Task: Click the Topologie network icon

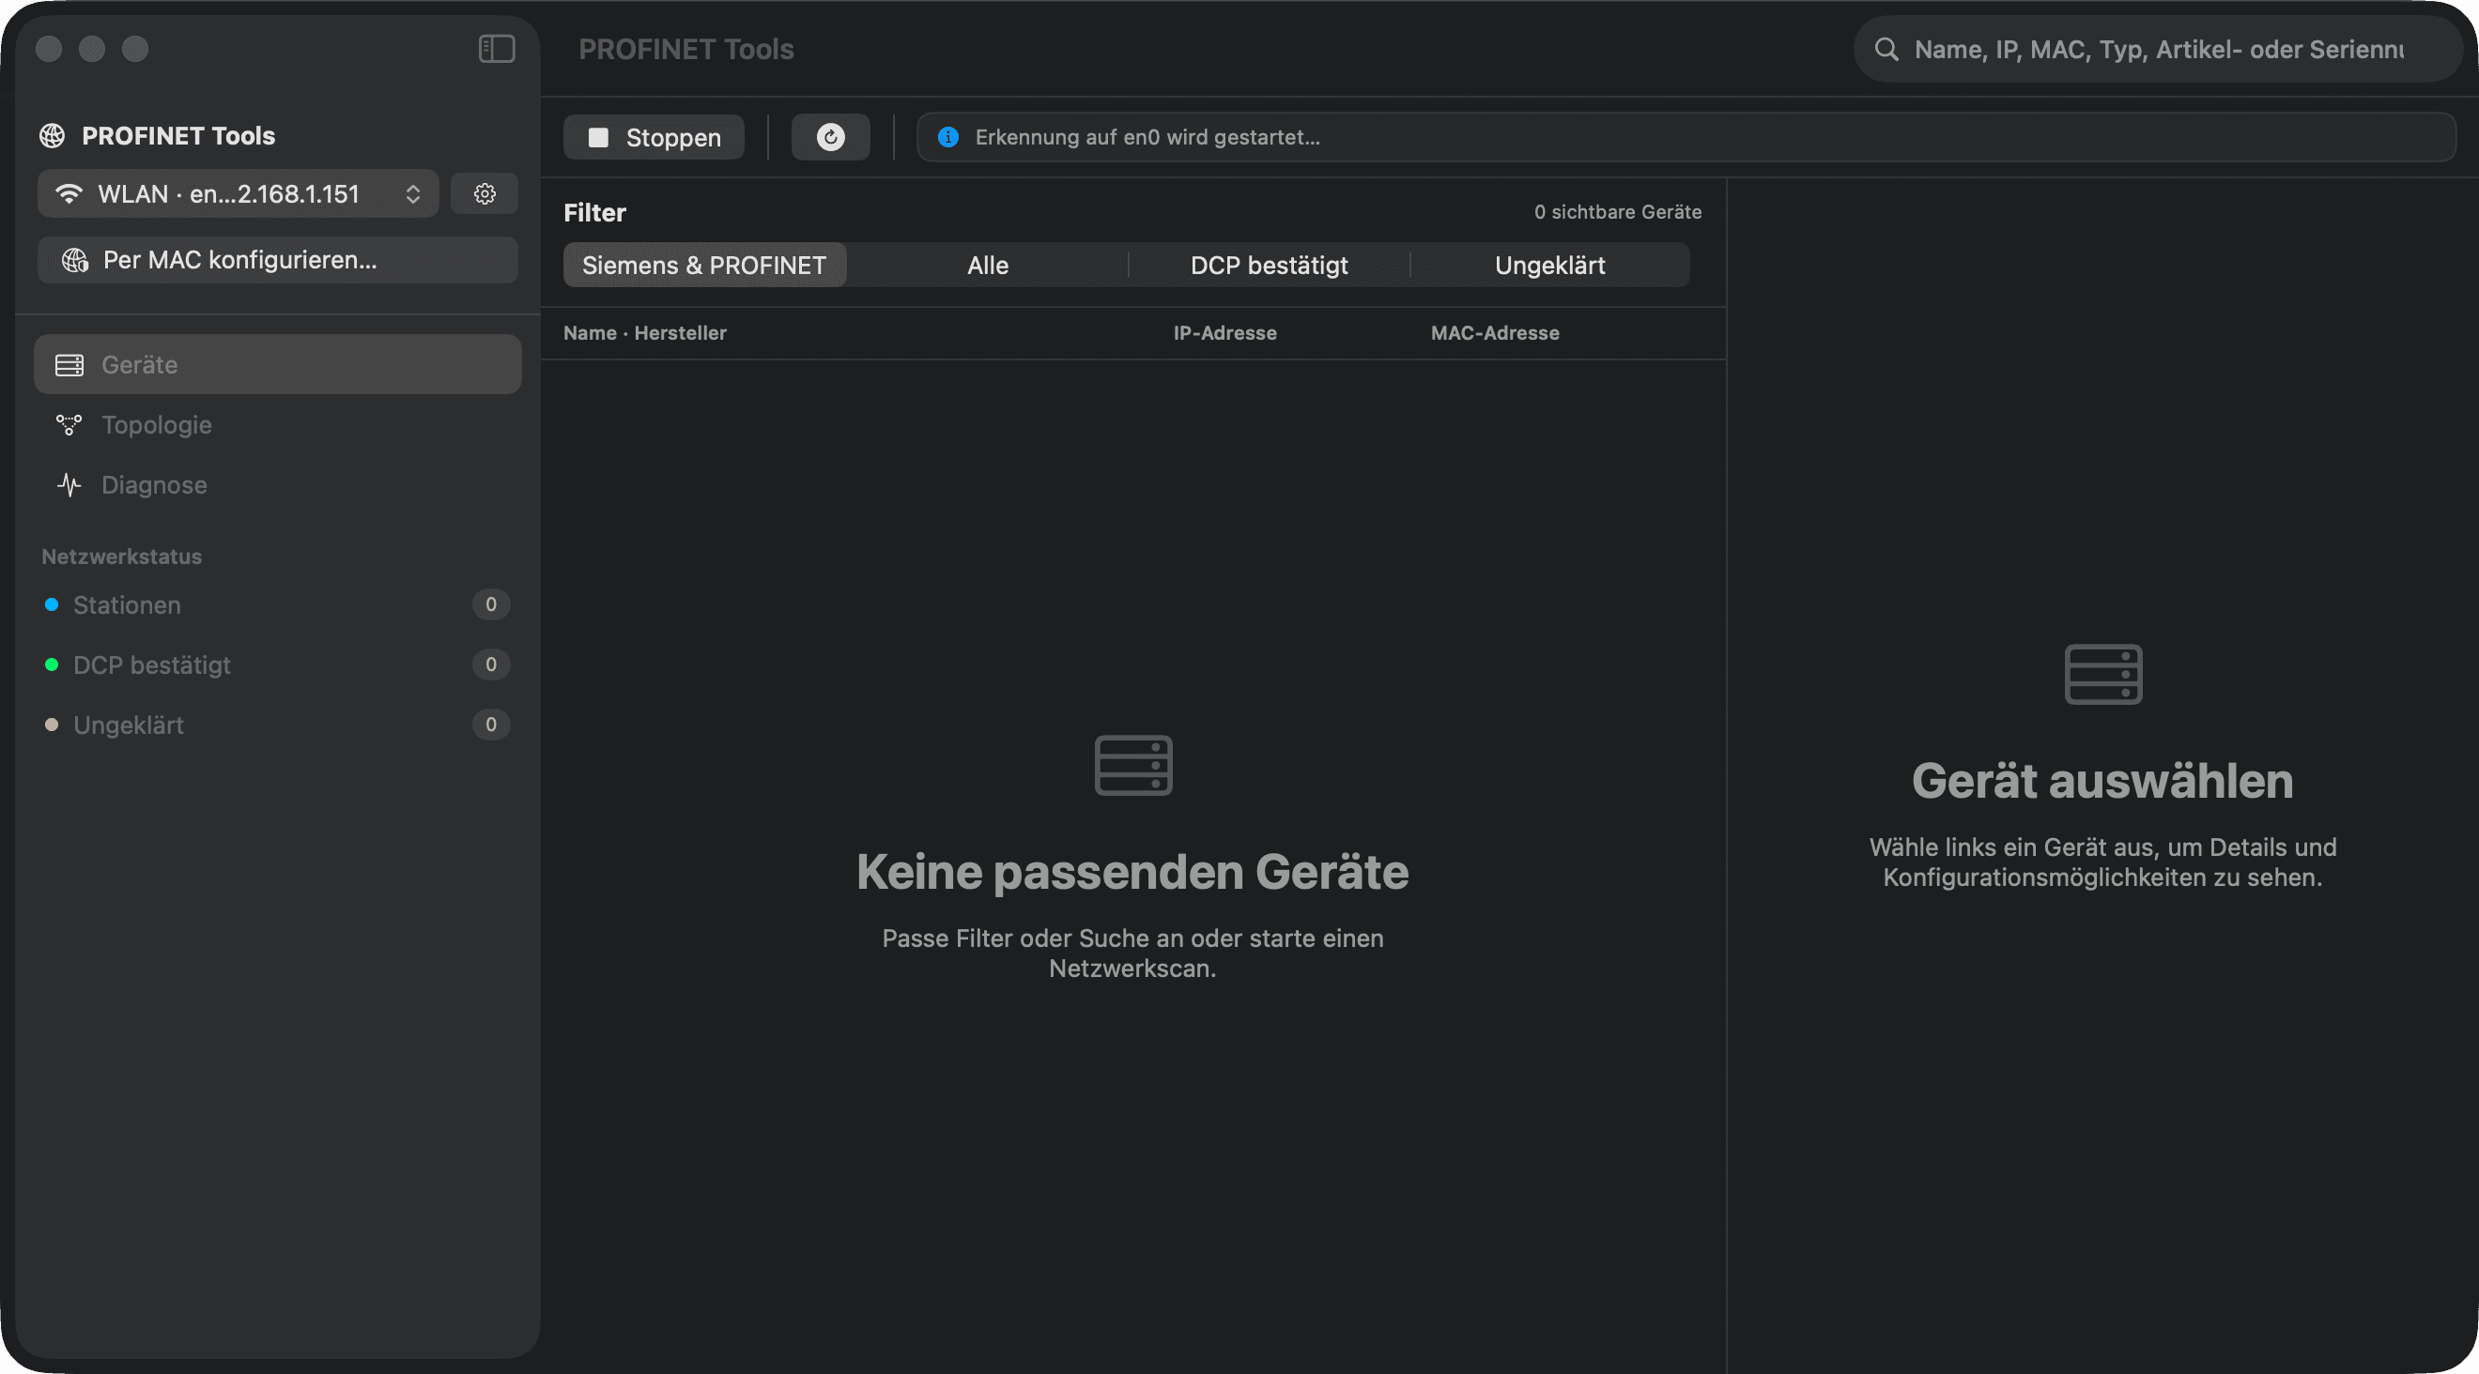Action: (69, 425)
